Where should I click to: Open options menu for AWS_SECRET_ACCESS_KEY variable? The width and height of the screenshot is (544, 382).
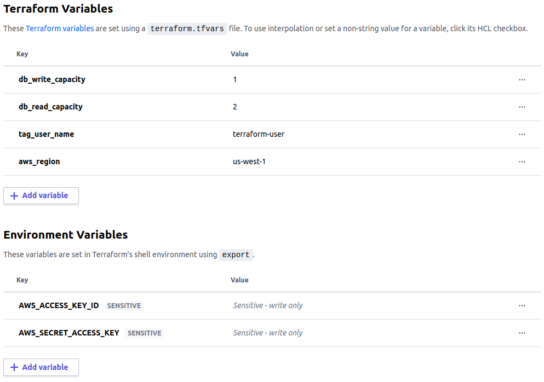pyautogui.click(x=522, y=333)
